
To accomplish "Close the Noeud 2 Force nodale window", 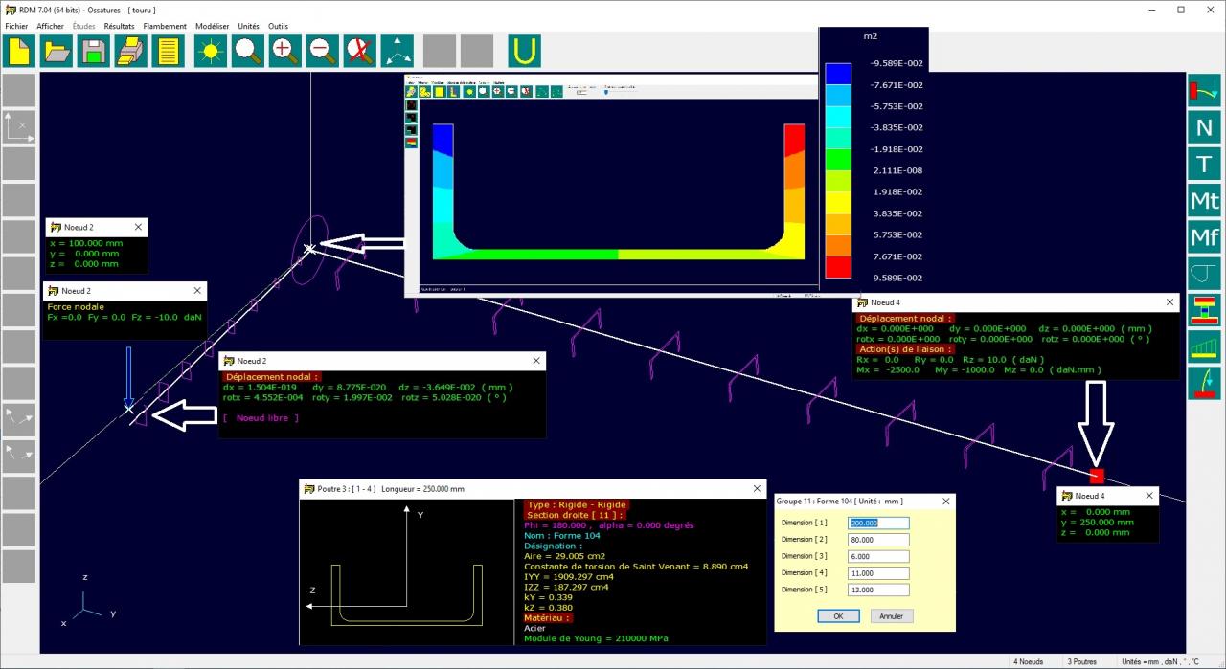I will (x=197, y=290).
